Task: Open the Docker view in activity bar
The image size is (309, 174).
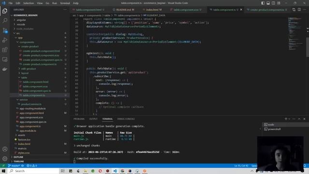Action: point(5,69)
